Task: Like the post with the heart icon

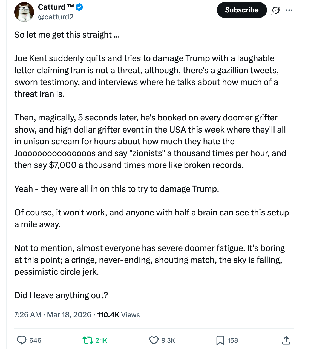Action: click(154, 340)
